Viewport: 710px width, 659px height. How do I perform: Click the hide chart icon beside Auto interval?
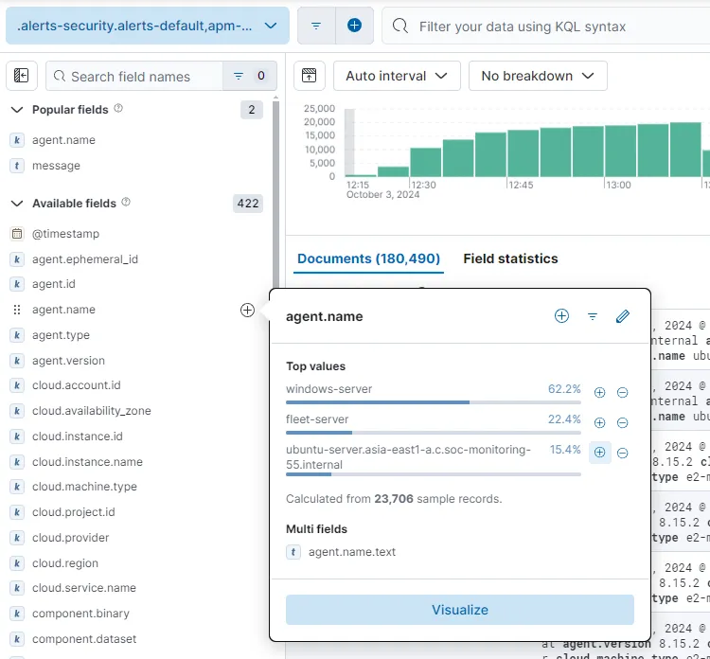[310, 76]
